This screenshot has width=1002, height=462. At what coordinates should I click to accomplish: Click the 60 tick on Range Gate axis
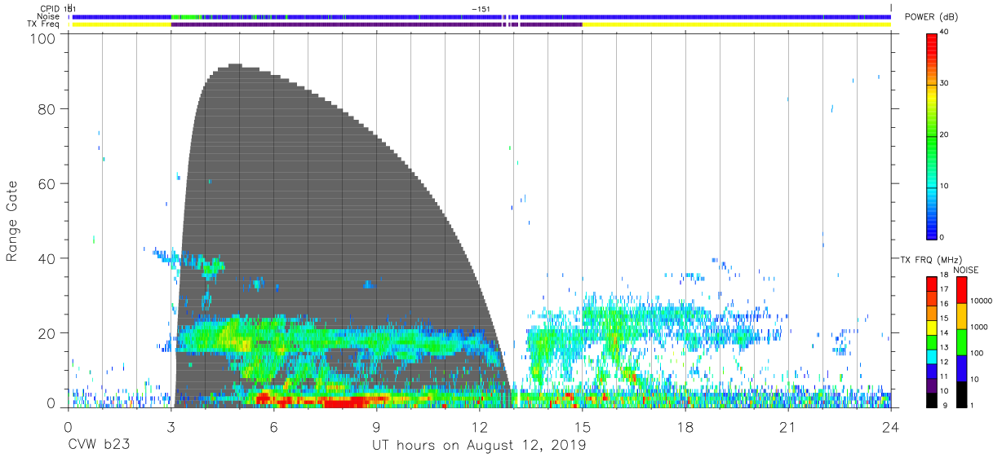pos(47,183)
